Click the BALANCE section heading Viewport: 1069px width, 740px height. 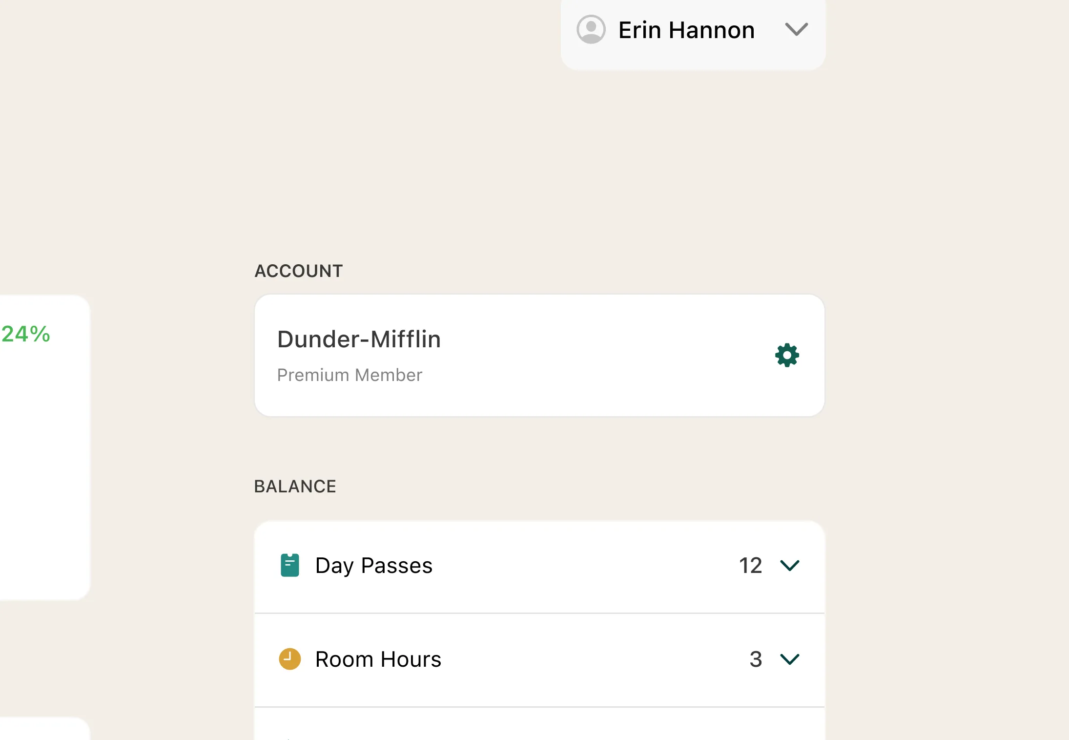click(x=295, y=486)
